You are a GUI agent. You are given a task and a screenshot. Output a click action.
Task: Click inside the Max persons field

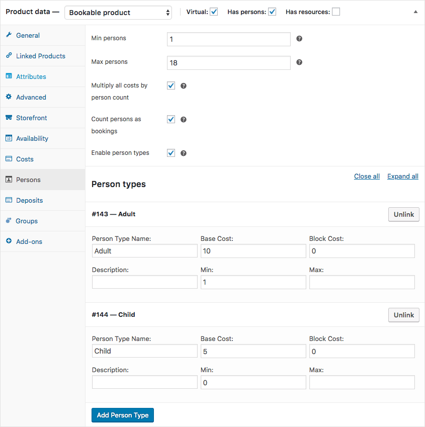click(228, 63)
